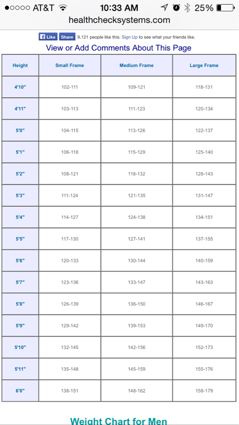Tap the Weight Chart for Men heading
This screenshot has width=239, height=425.
click(x=118, y=421)
